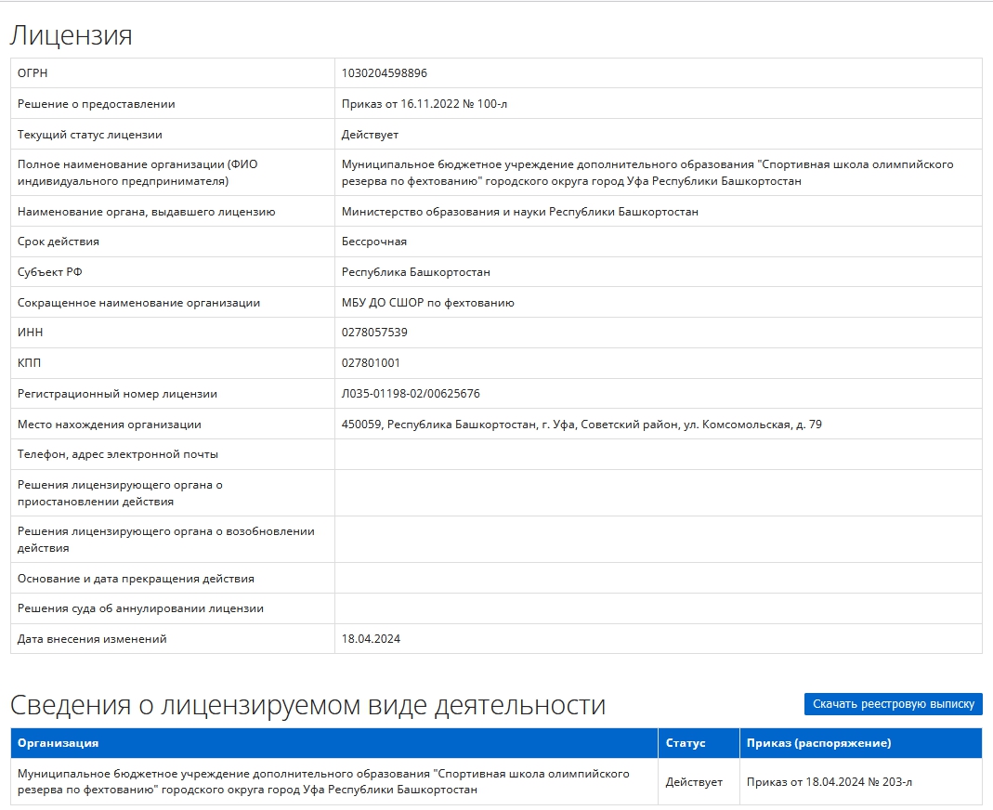Click the 'Действует' status in the bottom table

coord(694,782)
